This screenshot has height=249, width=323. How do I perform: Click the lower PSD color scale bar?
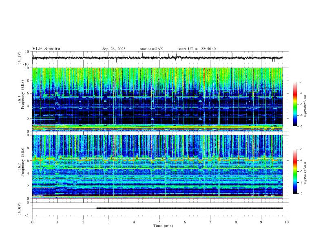tap(295, 171)
